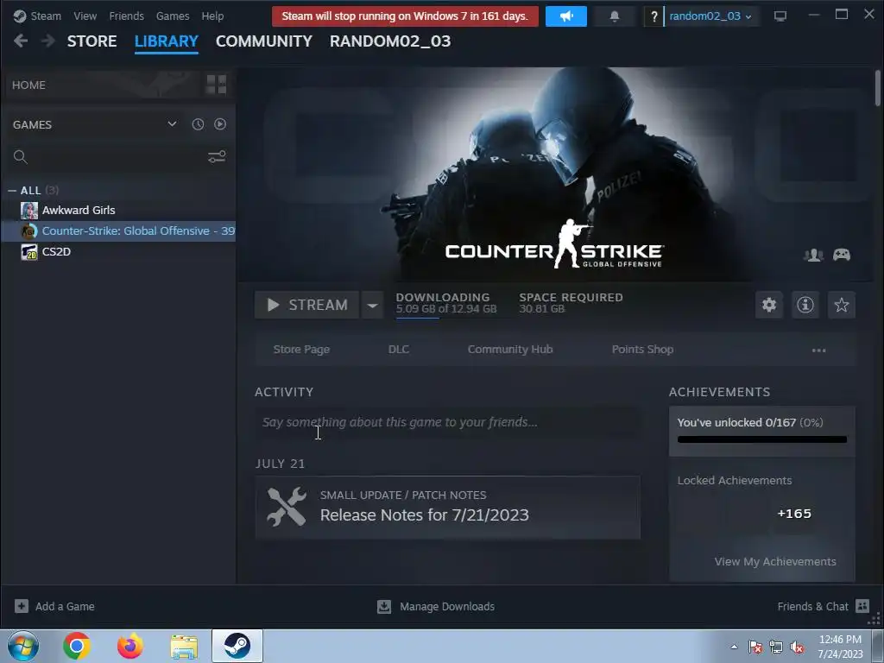884x663 pixels.
Task: Click View My Achievements
Action: (775, 561)
